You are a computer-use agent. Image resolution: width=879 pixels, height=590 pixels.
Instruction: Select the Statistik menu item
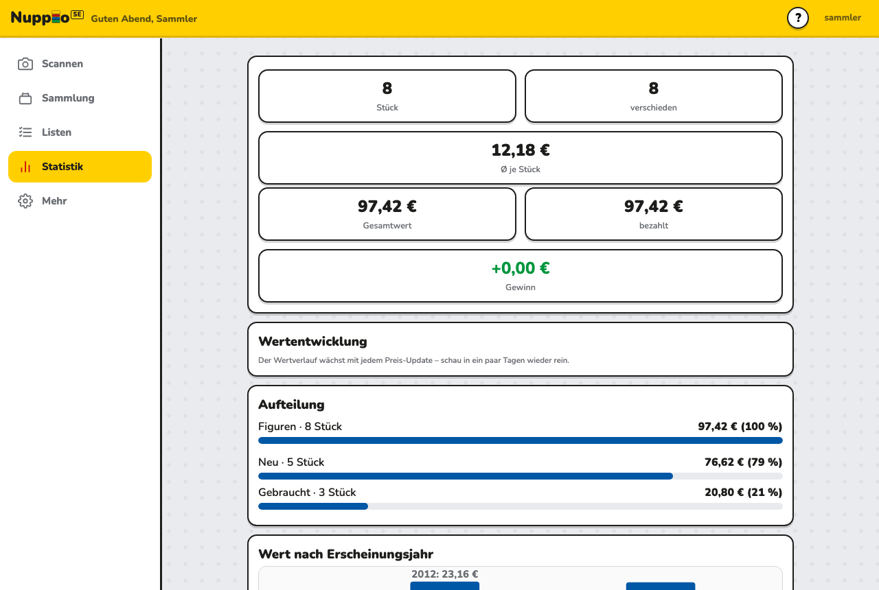[80, 167]
